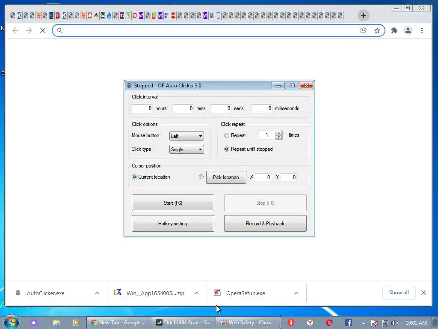Switch to the red MEGA tab

click(173, 15)
